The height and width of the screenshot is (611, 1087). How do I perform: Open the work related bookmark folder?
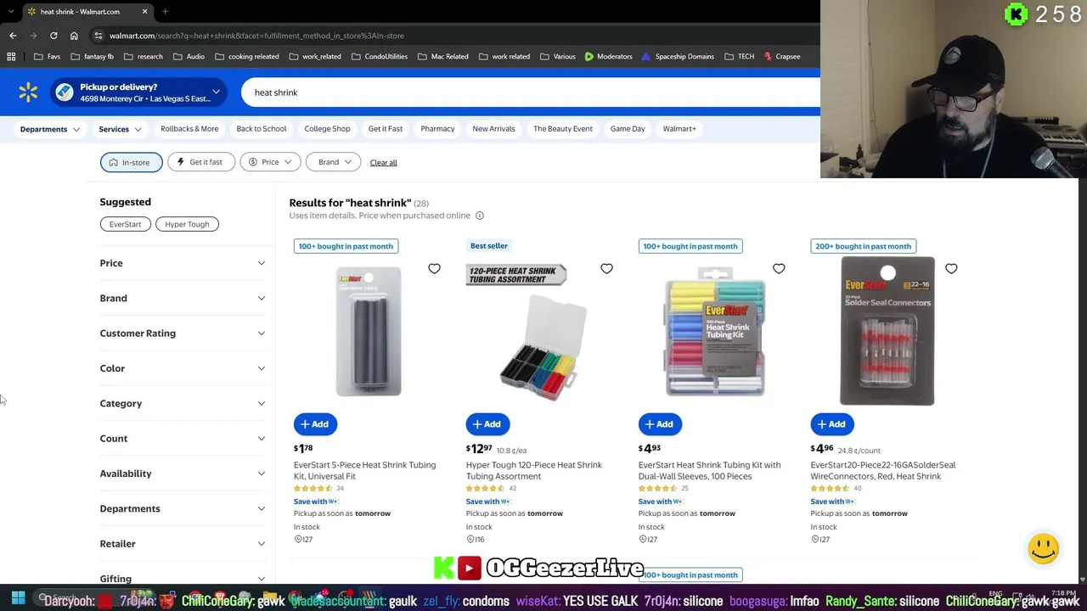pyautogui.click(x=504, y=57)
